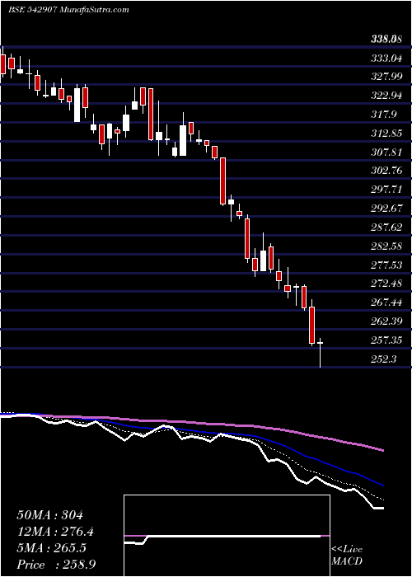The height and width of the screenshot is (577, 412).
Task: Click the 5MA : 265.5 value
Action: pyautogui.click(x=51, y=548)
